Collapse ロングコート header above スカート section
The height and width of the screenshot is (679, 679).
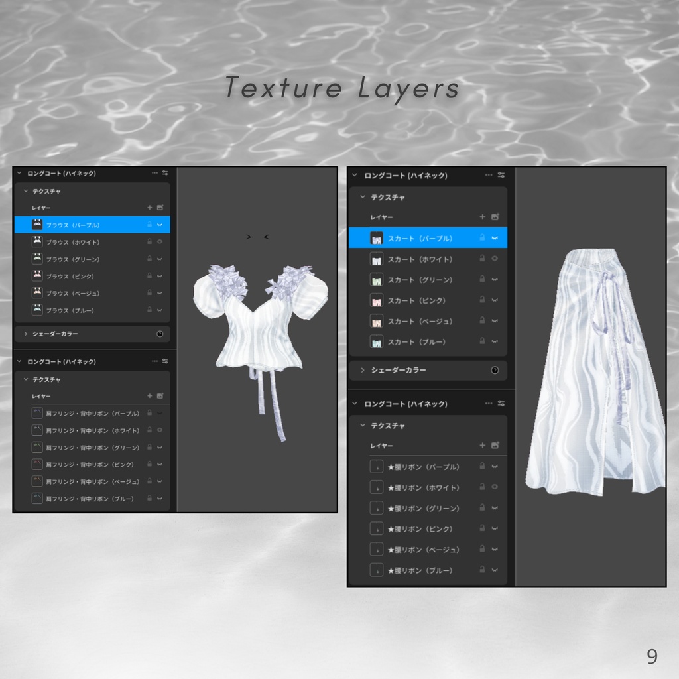coord(355,175)
